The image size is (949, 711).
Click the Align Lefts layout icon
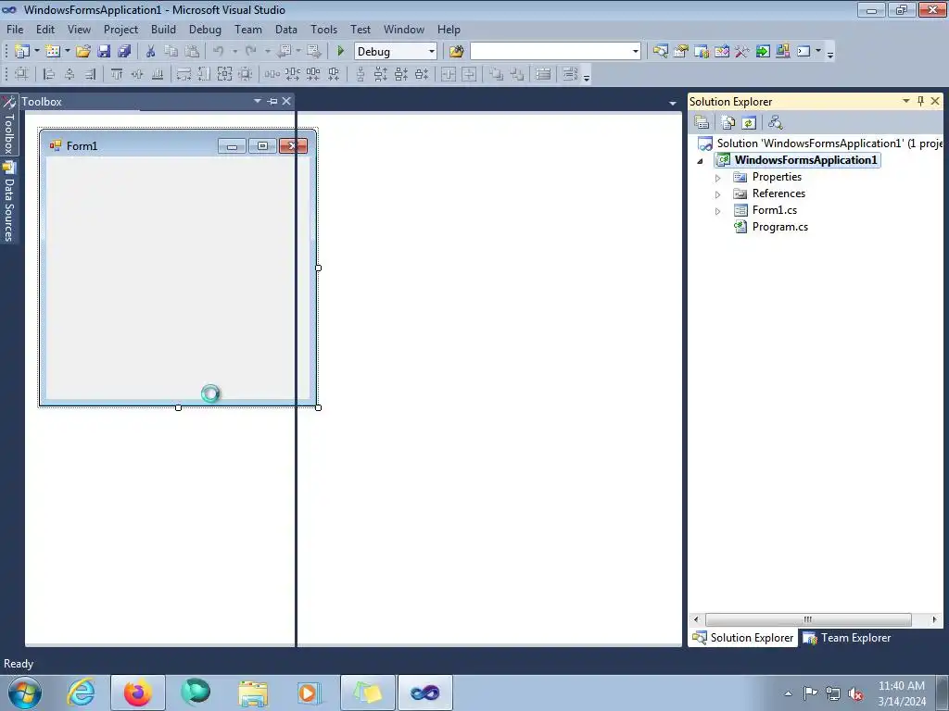click(x=49, y=74)
